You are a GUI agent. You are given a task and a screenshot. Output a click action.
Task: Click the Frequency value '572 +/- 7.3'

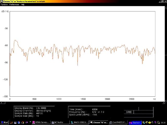pos(98,112)
